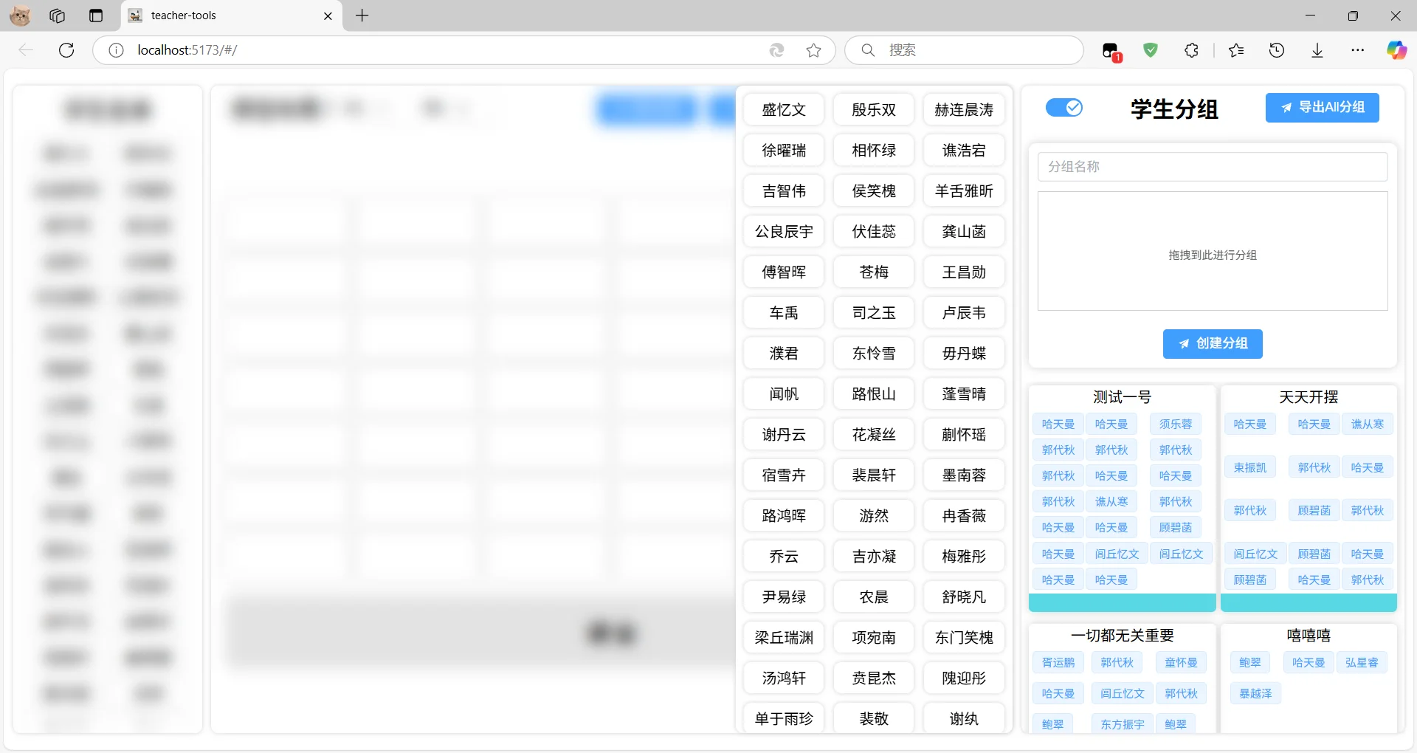This screenshot has height=753, width=1417.
Task: Click the cyan bar under 测试一号 group
Action: 1121,603
